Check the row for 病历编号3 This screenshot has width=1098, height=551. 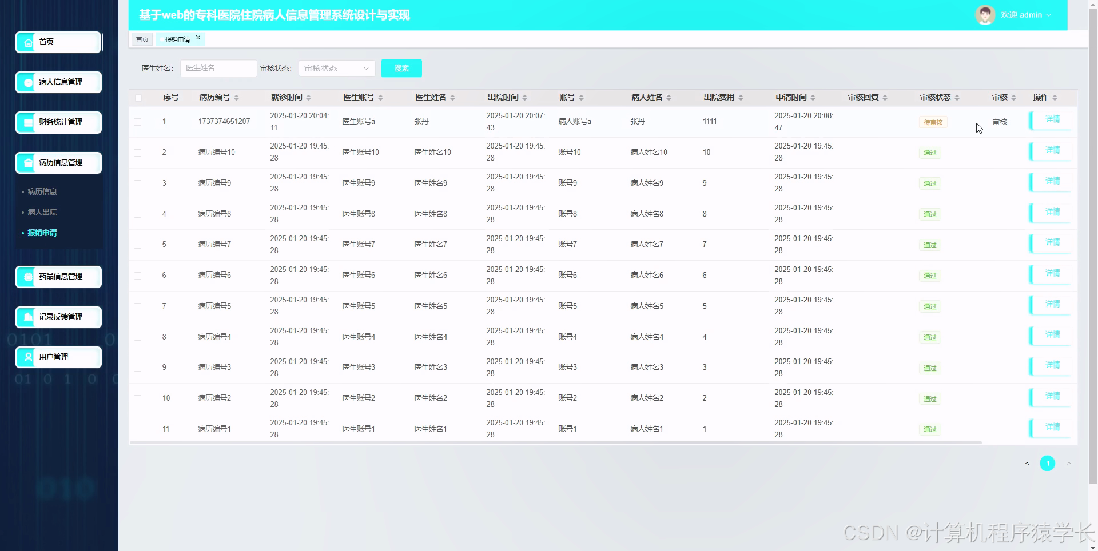point(138,368)
